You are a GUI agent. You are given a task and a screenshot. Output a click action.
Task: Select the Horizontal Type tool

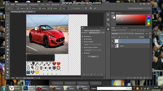pos(7,62)
